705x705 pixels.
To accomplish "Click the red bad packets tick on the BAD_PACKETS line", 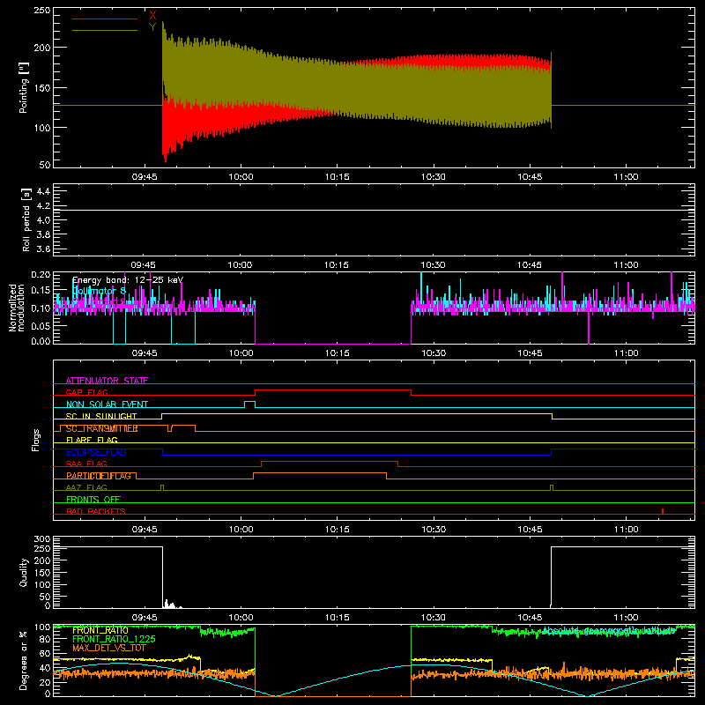I will [663, 511].
